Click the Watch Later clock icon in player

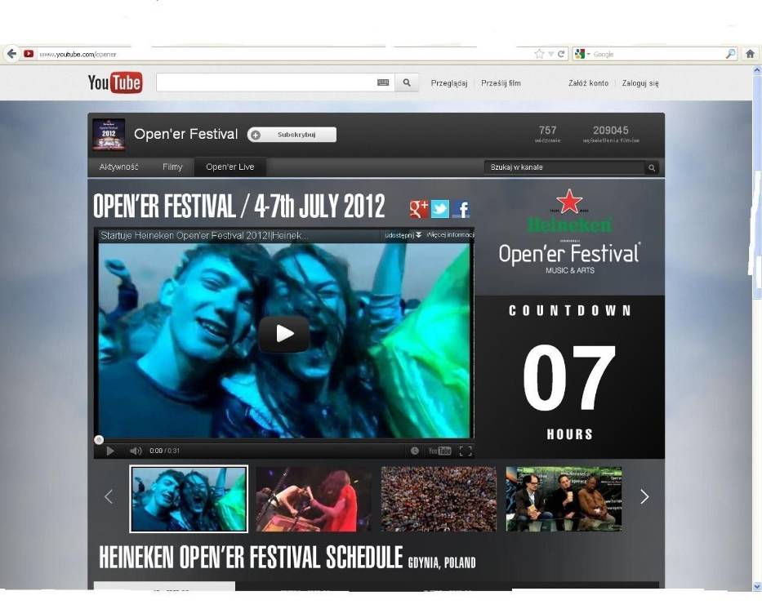point(415,451)
